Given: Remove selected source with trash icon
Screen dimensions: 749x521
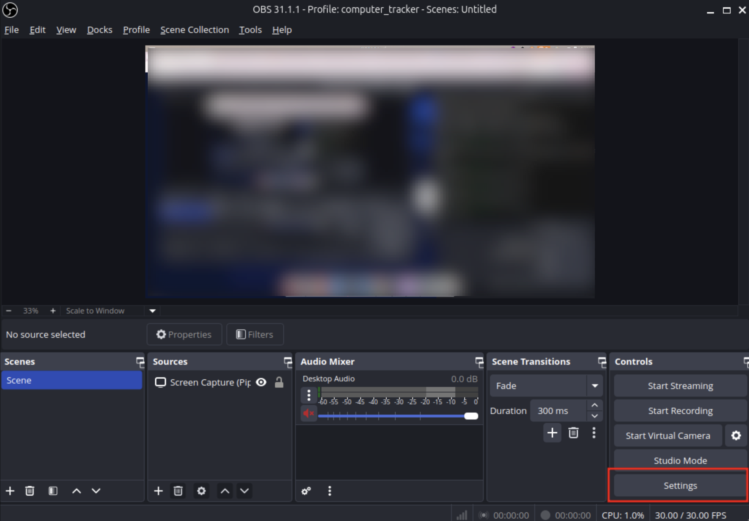Looking at the screenshot, I should click(178, 491).
